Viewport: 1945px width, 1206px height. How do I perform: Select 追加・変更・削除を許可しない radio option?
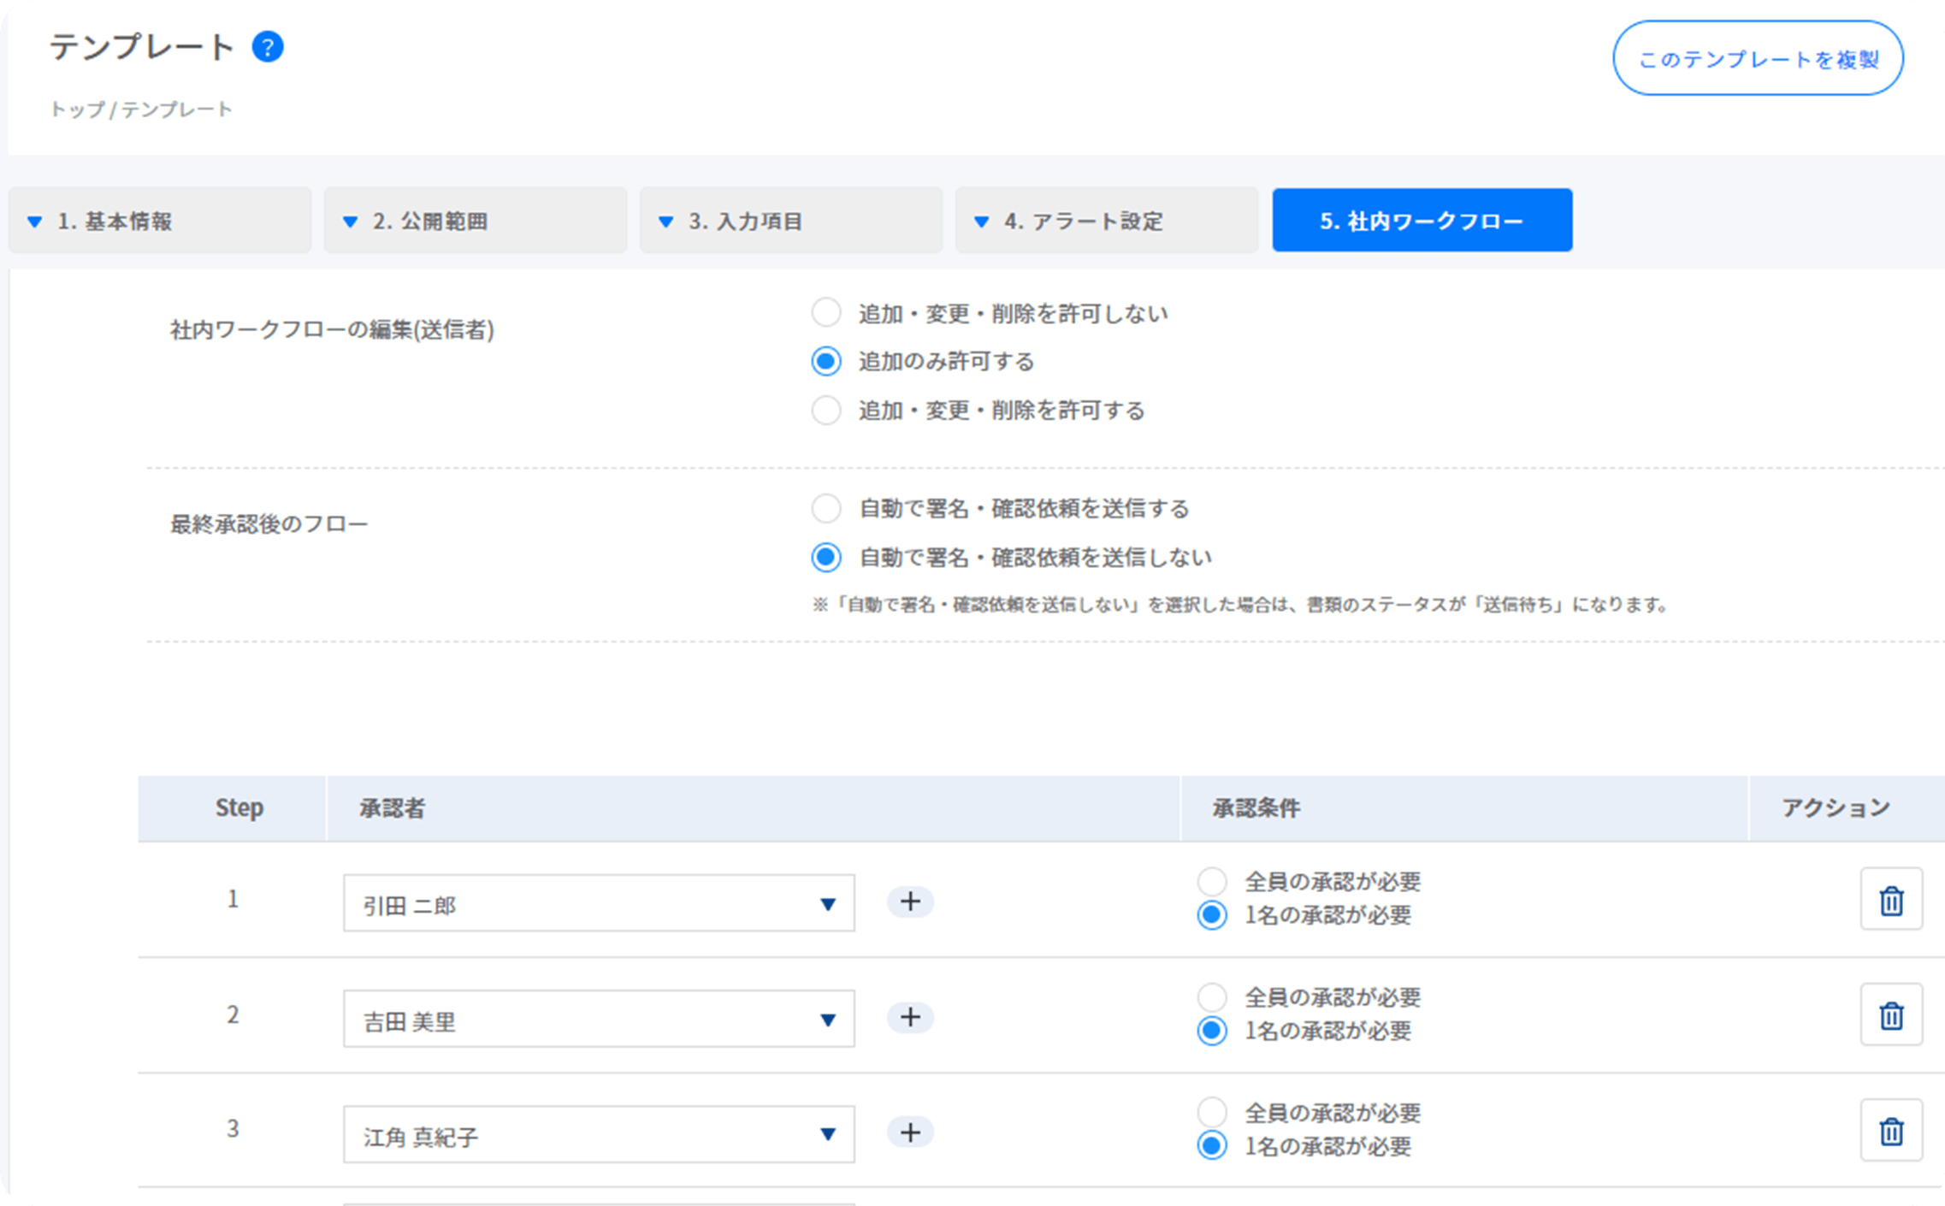coord(826,313)
